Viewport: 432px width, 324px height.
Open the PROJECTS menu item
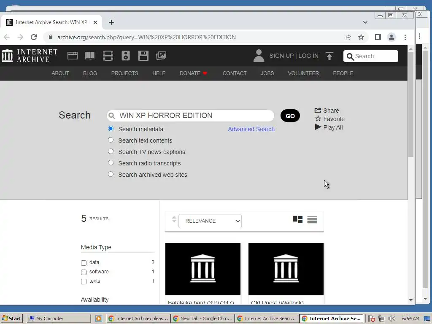coord(124,73)
